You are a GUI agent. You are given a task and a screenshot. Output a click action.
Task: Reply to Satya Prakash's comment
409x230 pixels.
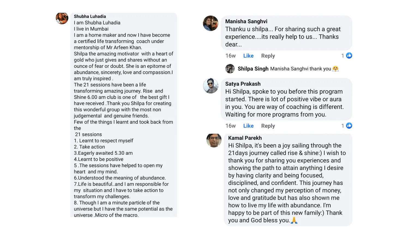pyautogui.click(x=268, y=126)
